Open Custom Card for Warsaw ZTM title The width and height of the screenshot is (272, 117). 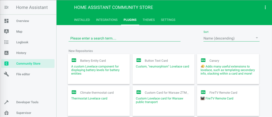coord(167,93)
